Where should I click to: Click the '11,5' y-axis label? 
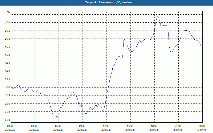7,112
